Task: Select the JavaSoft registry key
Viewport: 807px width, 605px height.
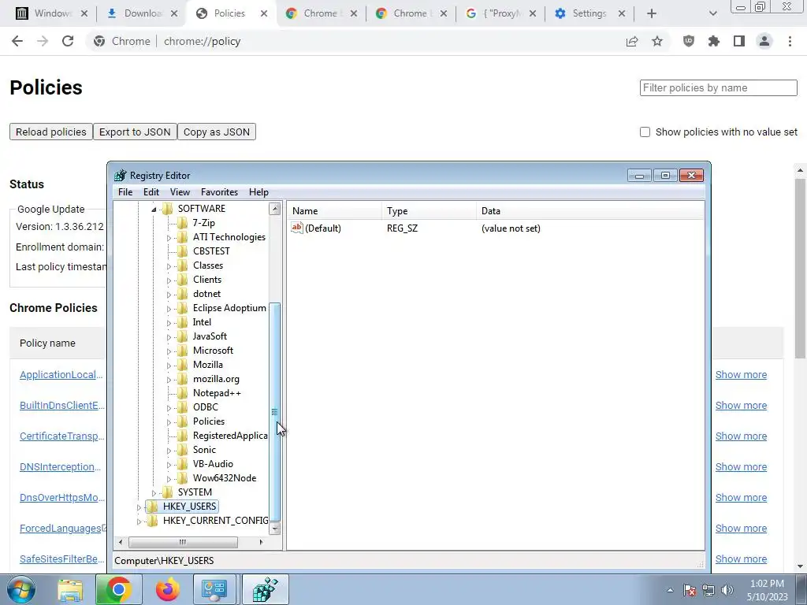Action: tap(210, 336)
